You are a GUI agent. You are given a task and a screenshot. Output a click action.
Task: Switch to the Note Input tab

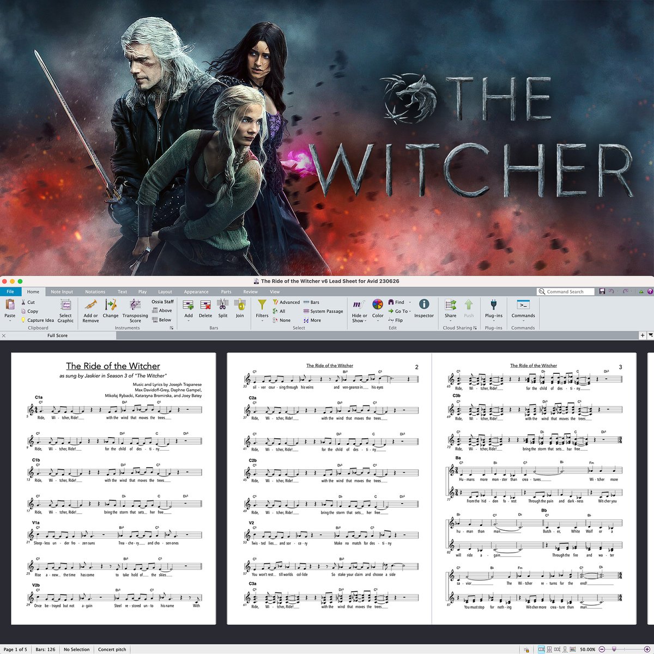(x=62, y=292)
